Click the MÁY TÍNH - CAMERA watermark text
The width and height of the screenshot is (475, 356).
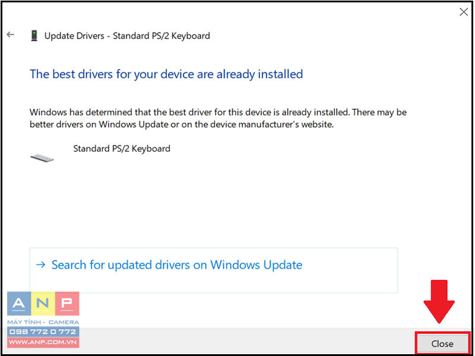pos(43,322)
